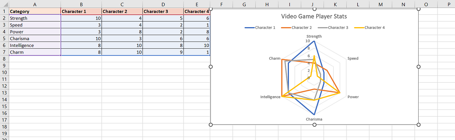455x140 pixels.
Task: Select column D header
Action: click(x=163, y=4)
